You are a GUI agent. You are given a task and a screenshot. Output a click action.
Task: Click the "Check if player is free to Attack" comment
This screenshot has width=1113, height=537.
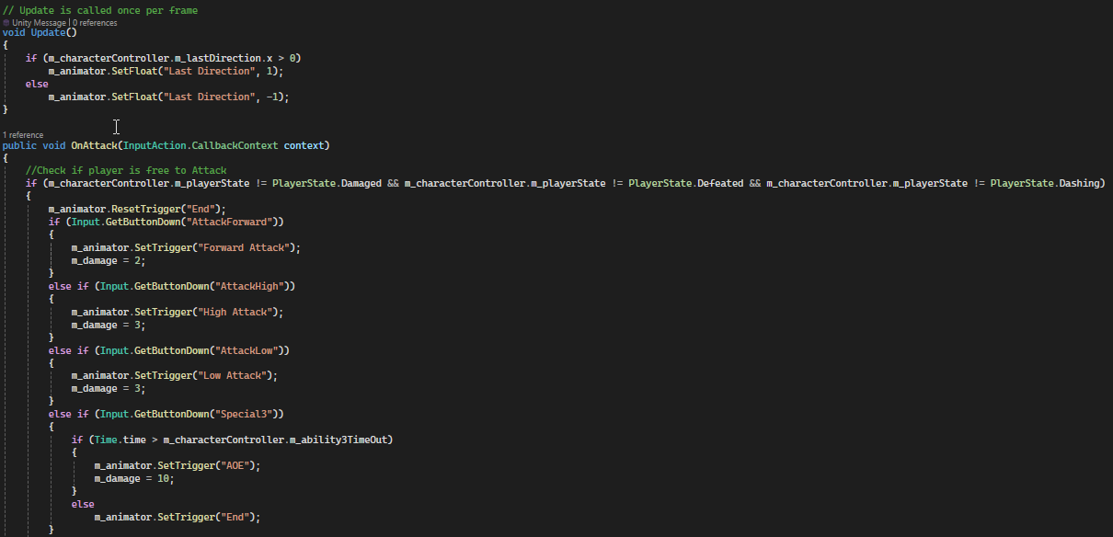[x=126, y=170]
